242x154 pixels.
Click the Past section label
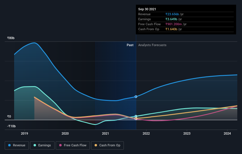pos(130,45)
